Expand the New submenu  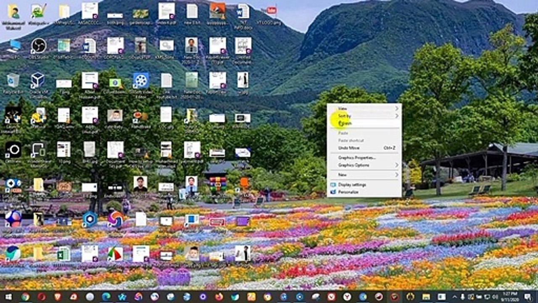364,175
